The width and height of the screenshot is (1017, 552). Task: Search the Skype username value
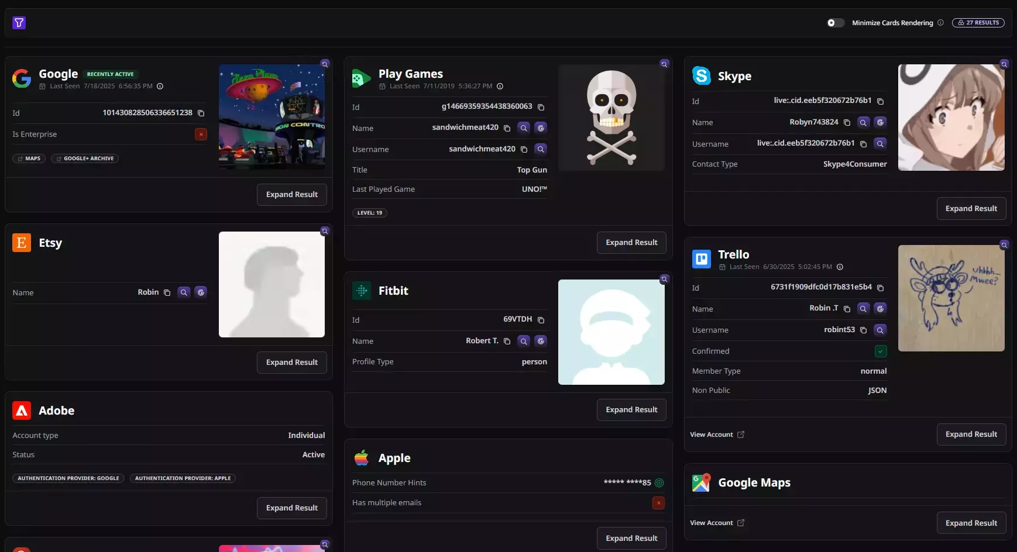880,143
